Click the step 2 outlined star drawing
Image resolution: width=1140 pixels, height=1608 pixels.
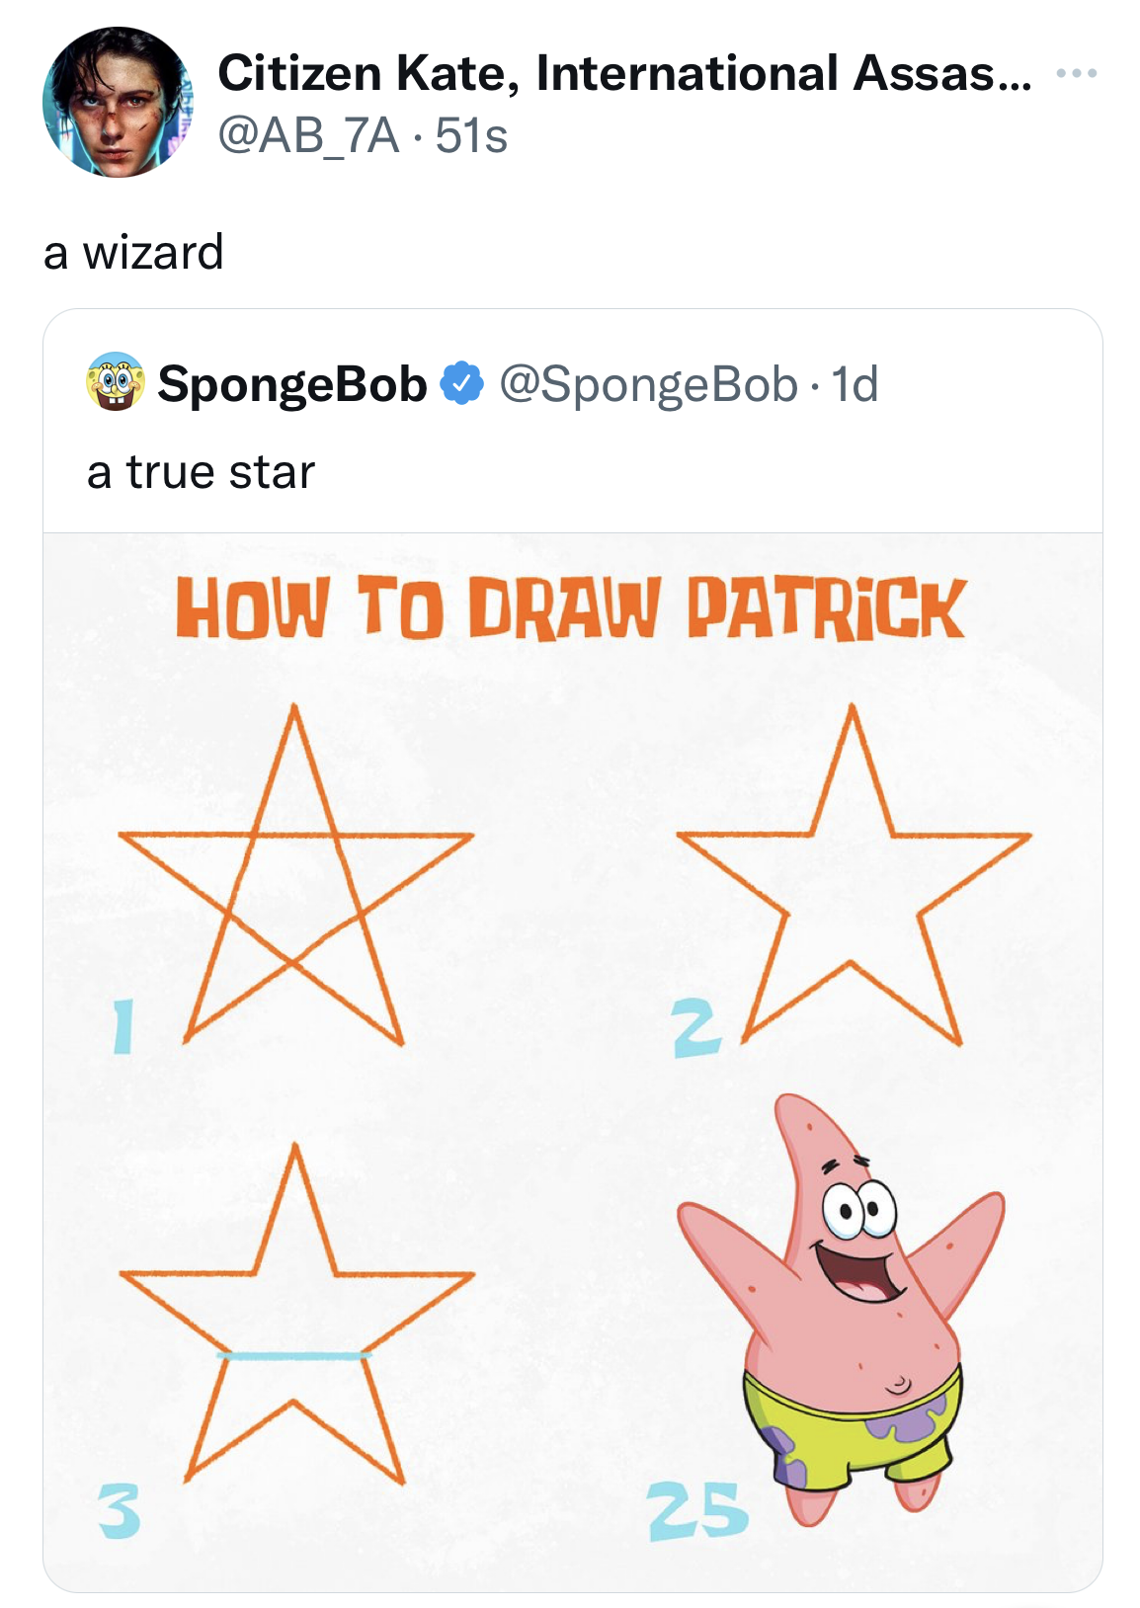tap(854, 875)
